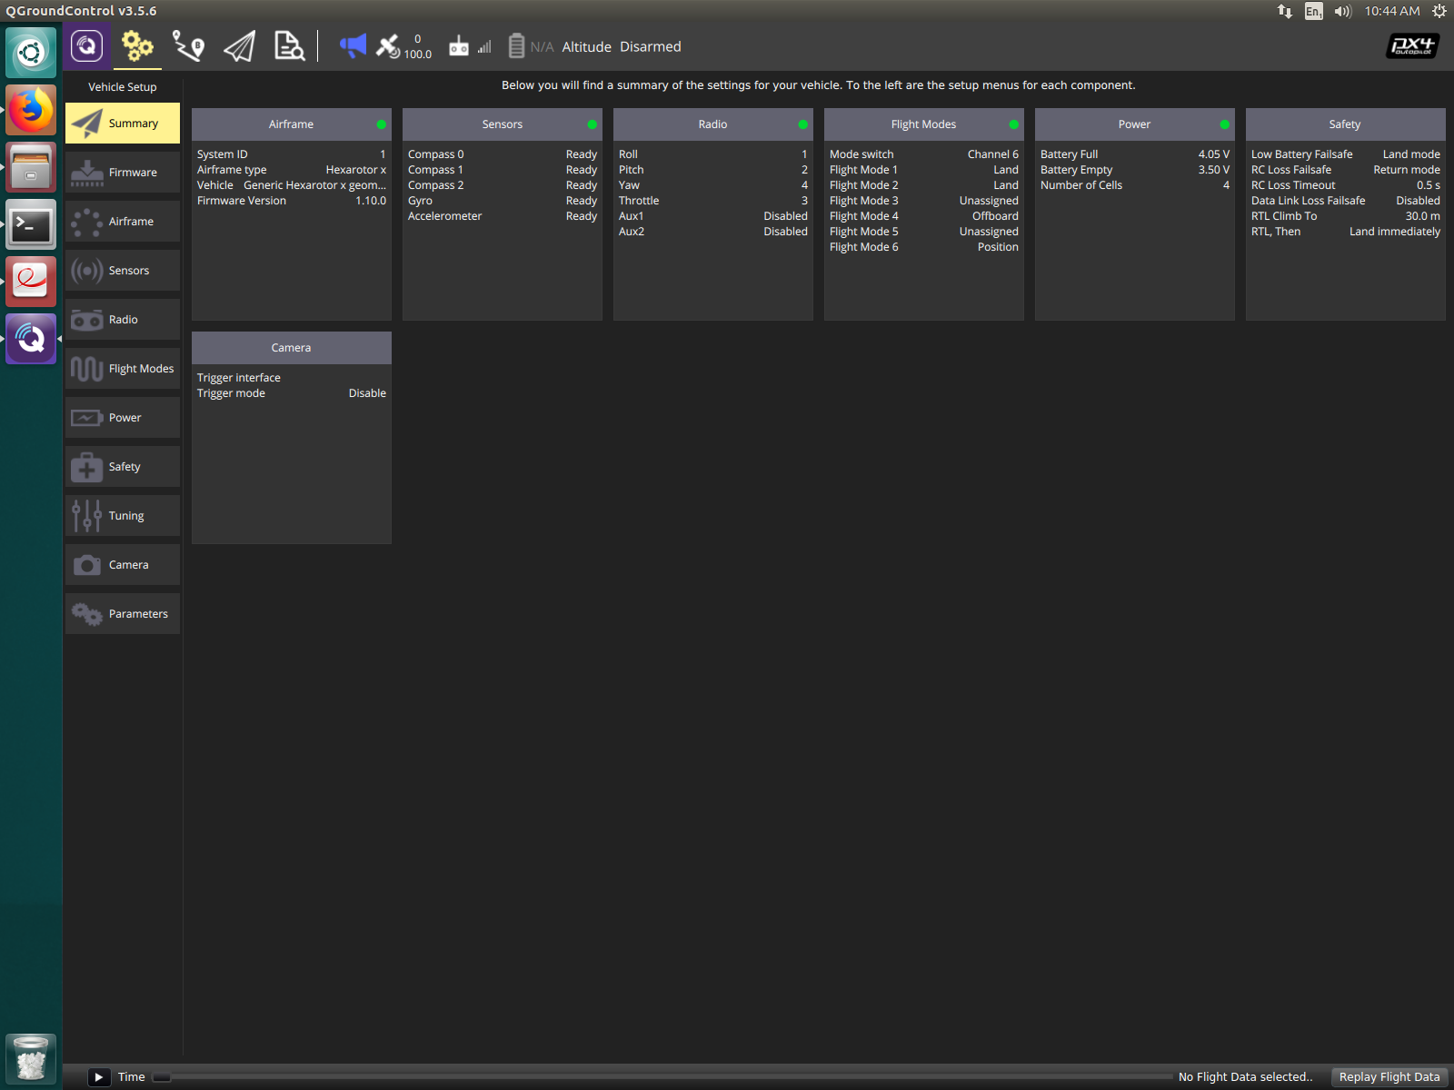Select the Low Battery Failsafe row
The height and width of the screenshot is (1090, 1454).
click(x=1346, y=154)
